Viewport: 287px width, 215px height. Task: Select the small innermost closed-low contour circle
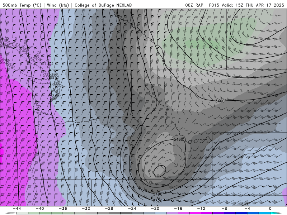point(160,171)
